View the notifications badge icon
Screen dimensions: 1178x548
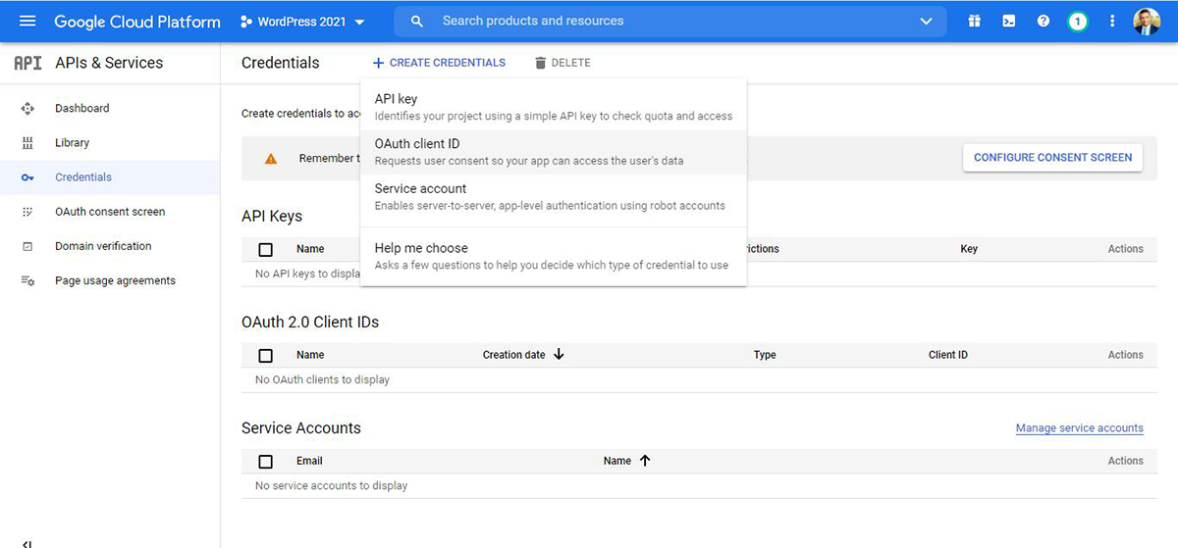pyautogui.click(x=1078, y=22)
